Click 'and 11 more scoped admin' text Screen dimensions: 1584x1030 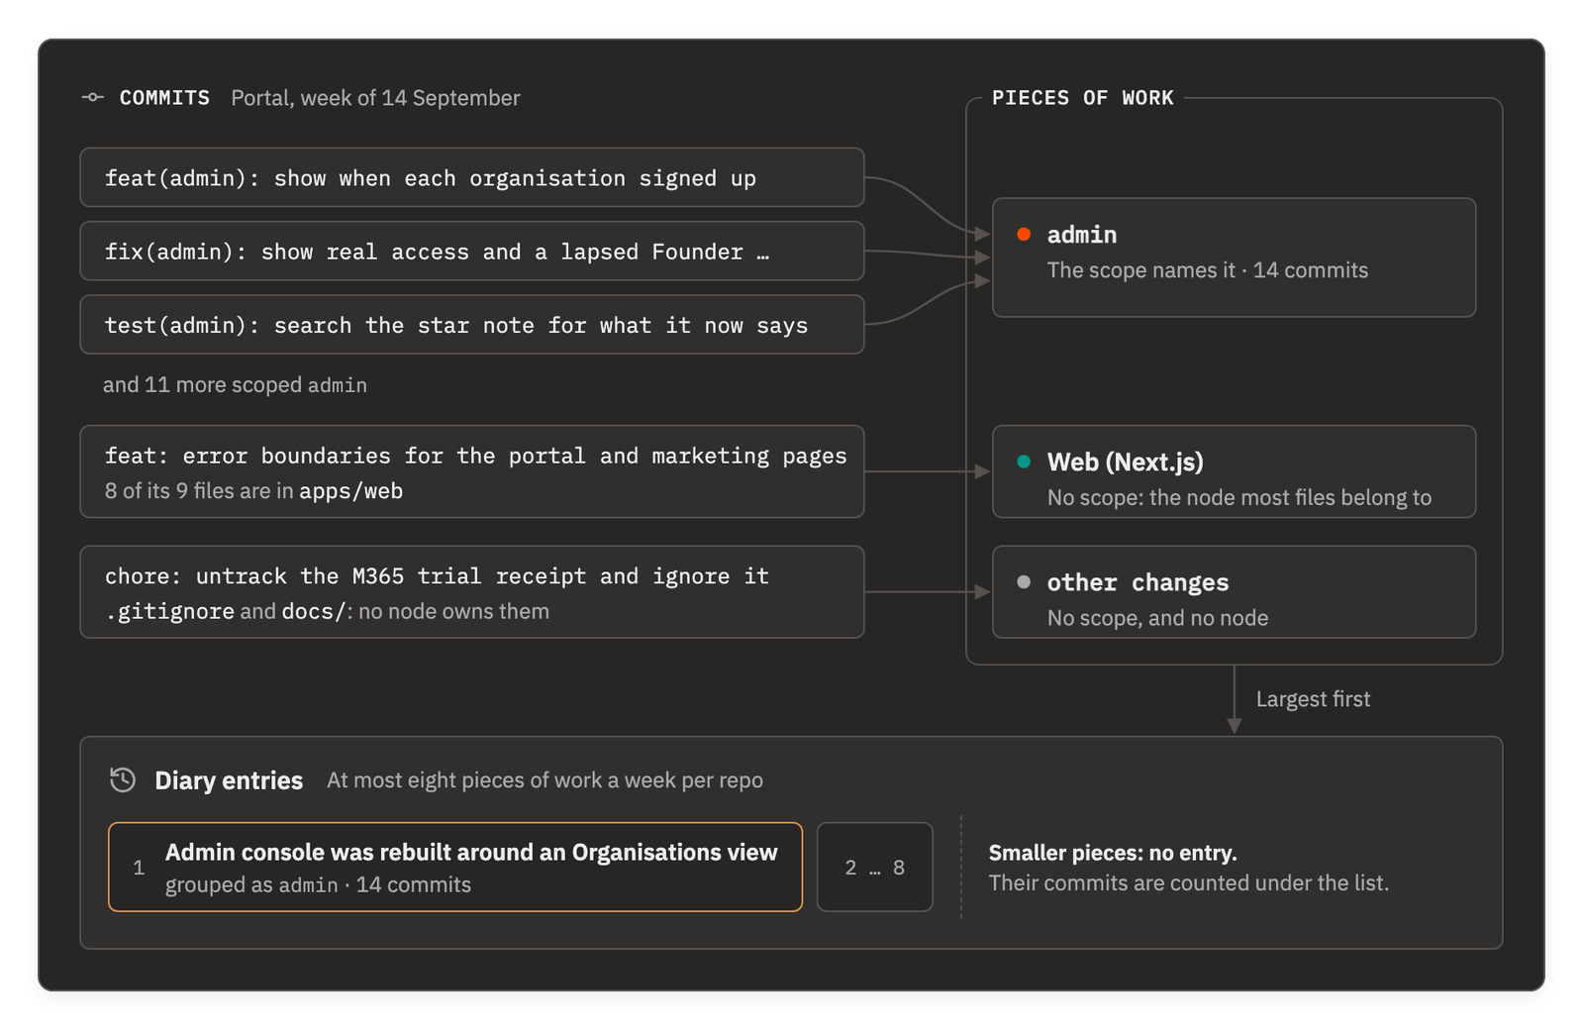click(235, 385)
